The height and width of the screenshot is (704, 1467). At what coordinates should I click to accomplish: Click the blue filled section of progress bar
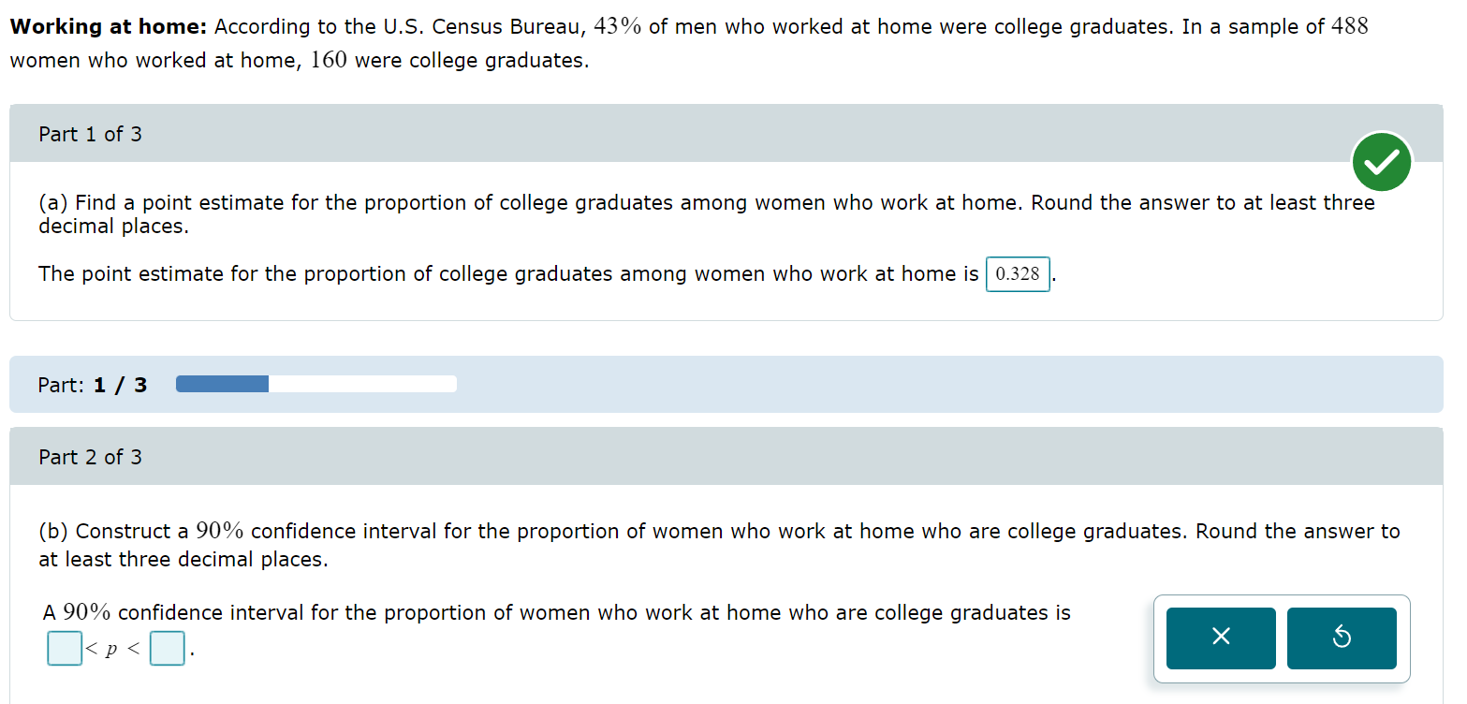pos(222,384)
